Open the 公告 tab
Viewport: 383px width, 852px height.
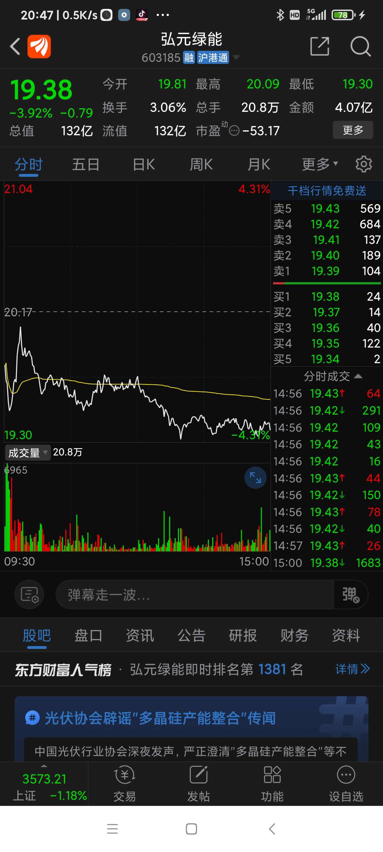coord(191,635)
